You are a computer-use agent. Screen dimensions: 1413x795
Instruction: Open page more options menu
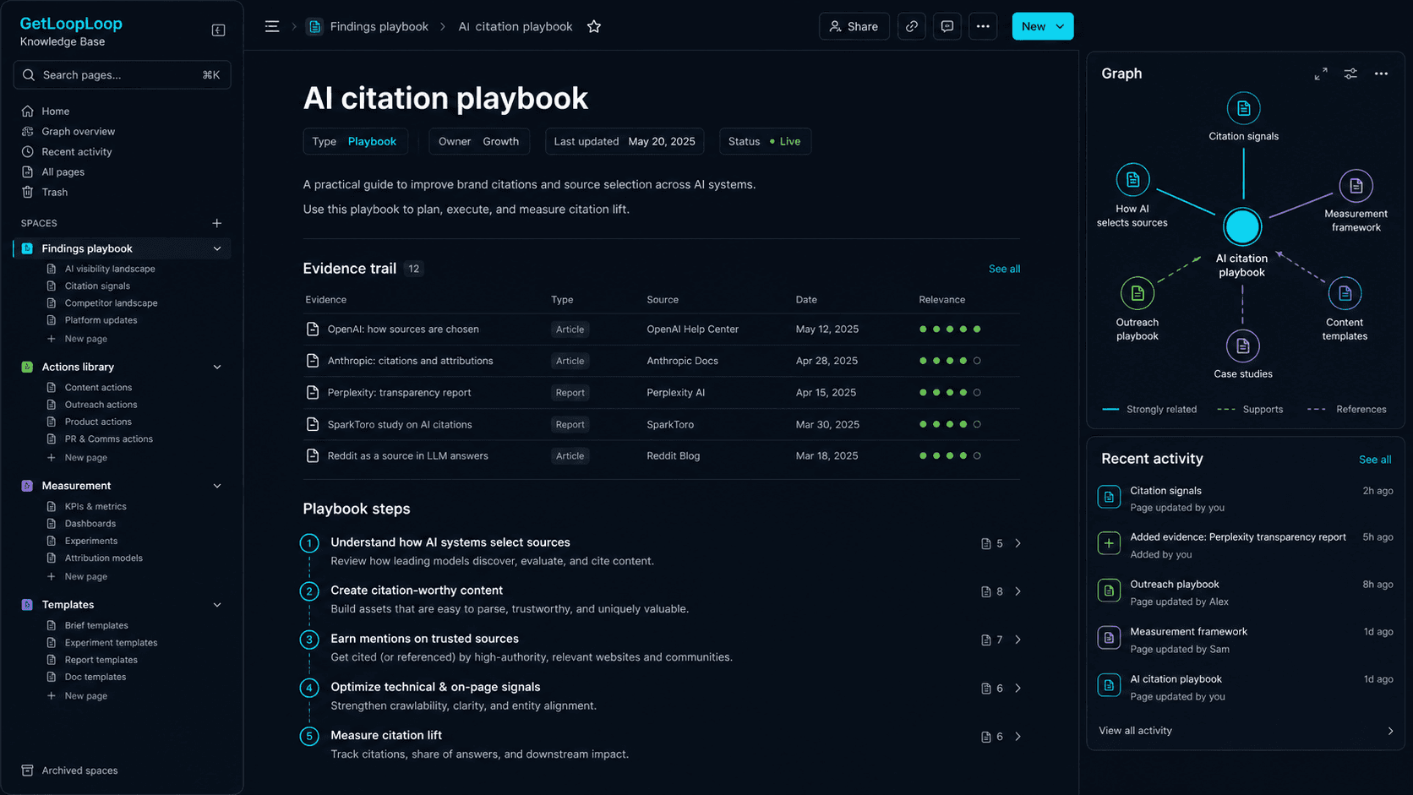(x=983, y=26)
